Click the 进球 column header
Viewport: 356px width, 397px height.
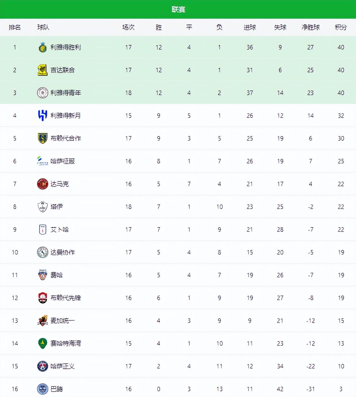[x=250, y=27]
